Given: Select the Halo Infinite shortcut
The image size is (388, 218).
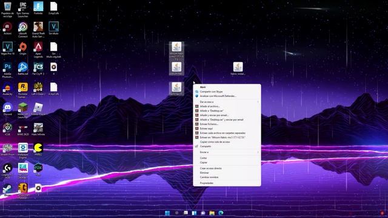Looking at the screenshot, I should click(38, 129).
